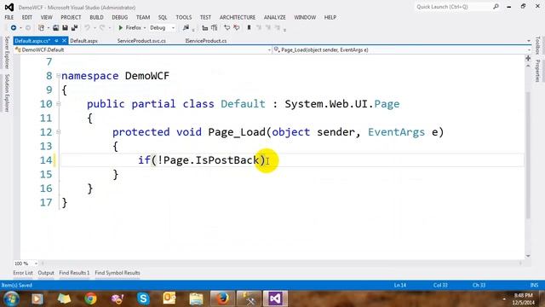Open the document tabs overflow dropdown
The image size is (545, 307).
pos(529,41)
